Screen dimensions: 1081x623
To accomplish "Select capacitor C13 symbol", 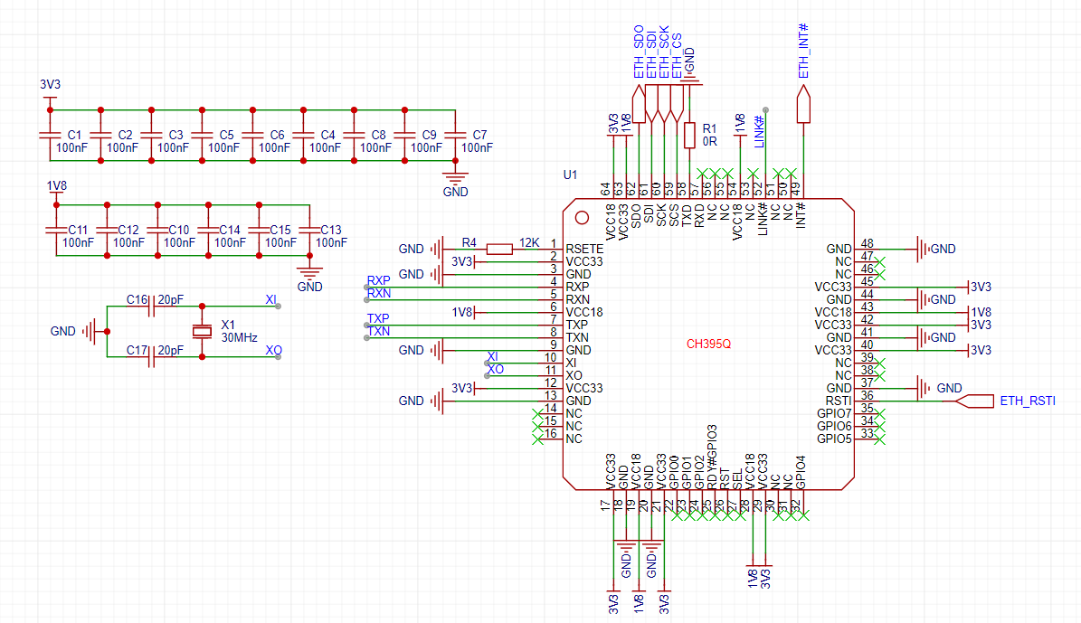I will point(309,231).
